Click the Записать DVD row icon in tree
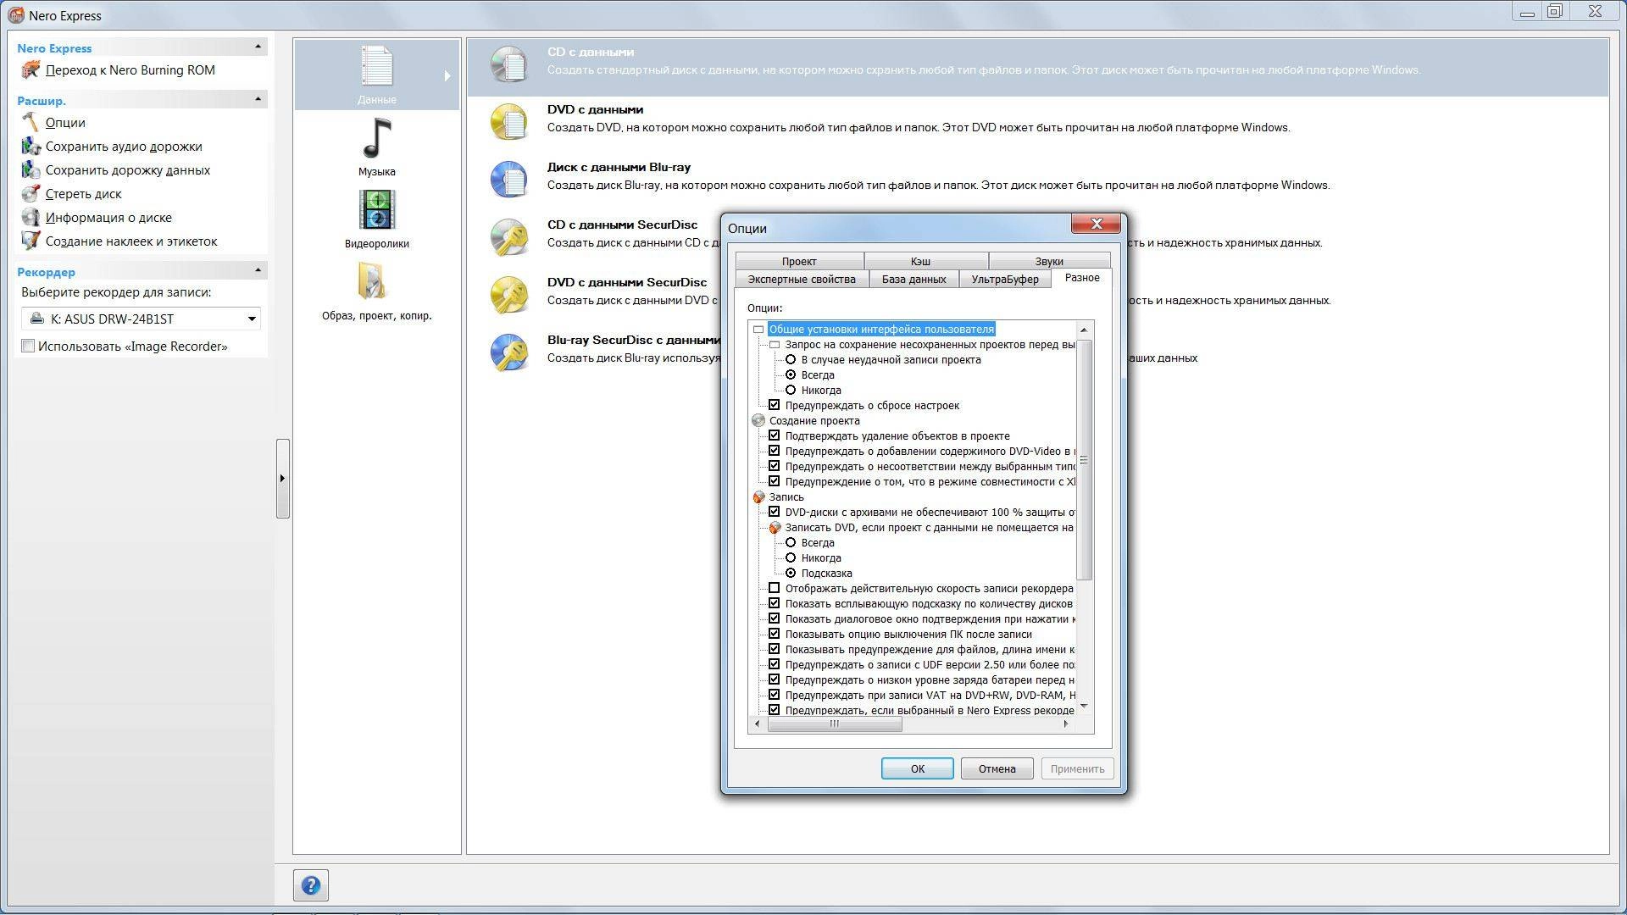Viewport: 1627px width, 915px height. tap(775, 528)
